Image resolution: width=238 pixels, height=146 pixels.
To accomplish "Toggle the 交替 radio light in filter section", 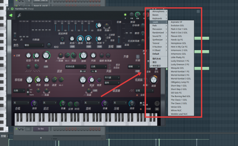I will 14,56.
